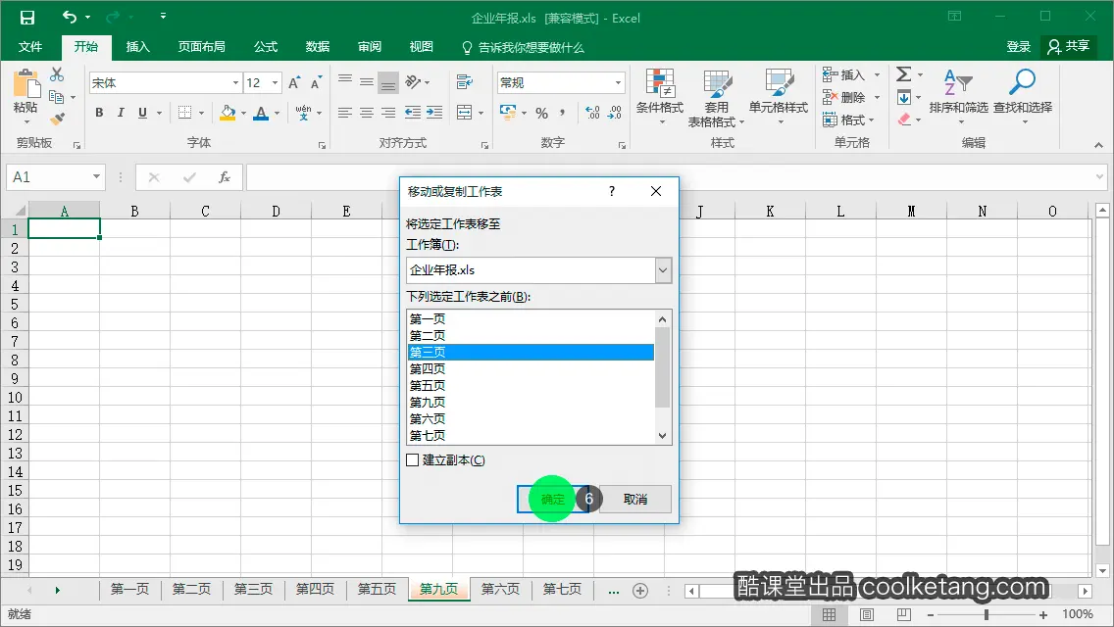Image resolution: width=1114 pixels, height=627 pixels.
Task: Click the Paste clipboard icon
Action: pyautogui.click(x=26, y=84)
